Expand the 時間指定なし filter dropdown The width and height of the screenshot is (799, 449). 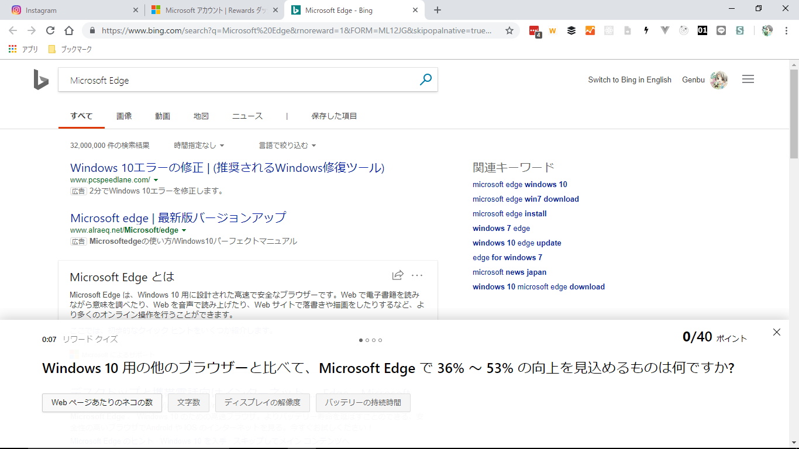(x=199, y=145)
